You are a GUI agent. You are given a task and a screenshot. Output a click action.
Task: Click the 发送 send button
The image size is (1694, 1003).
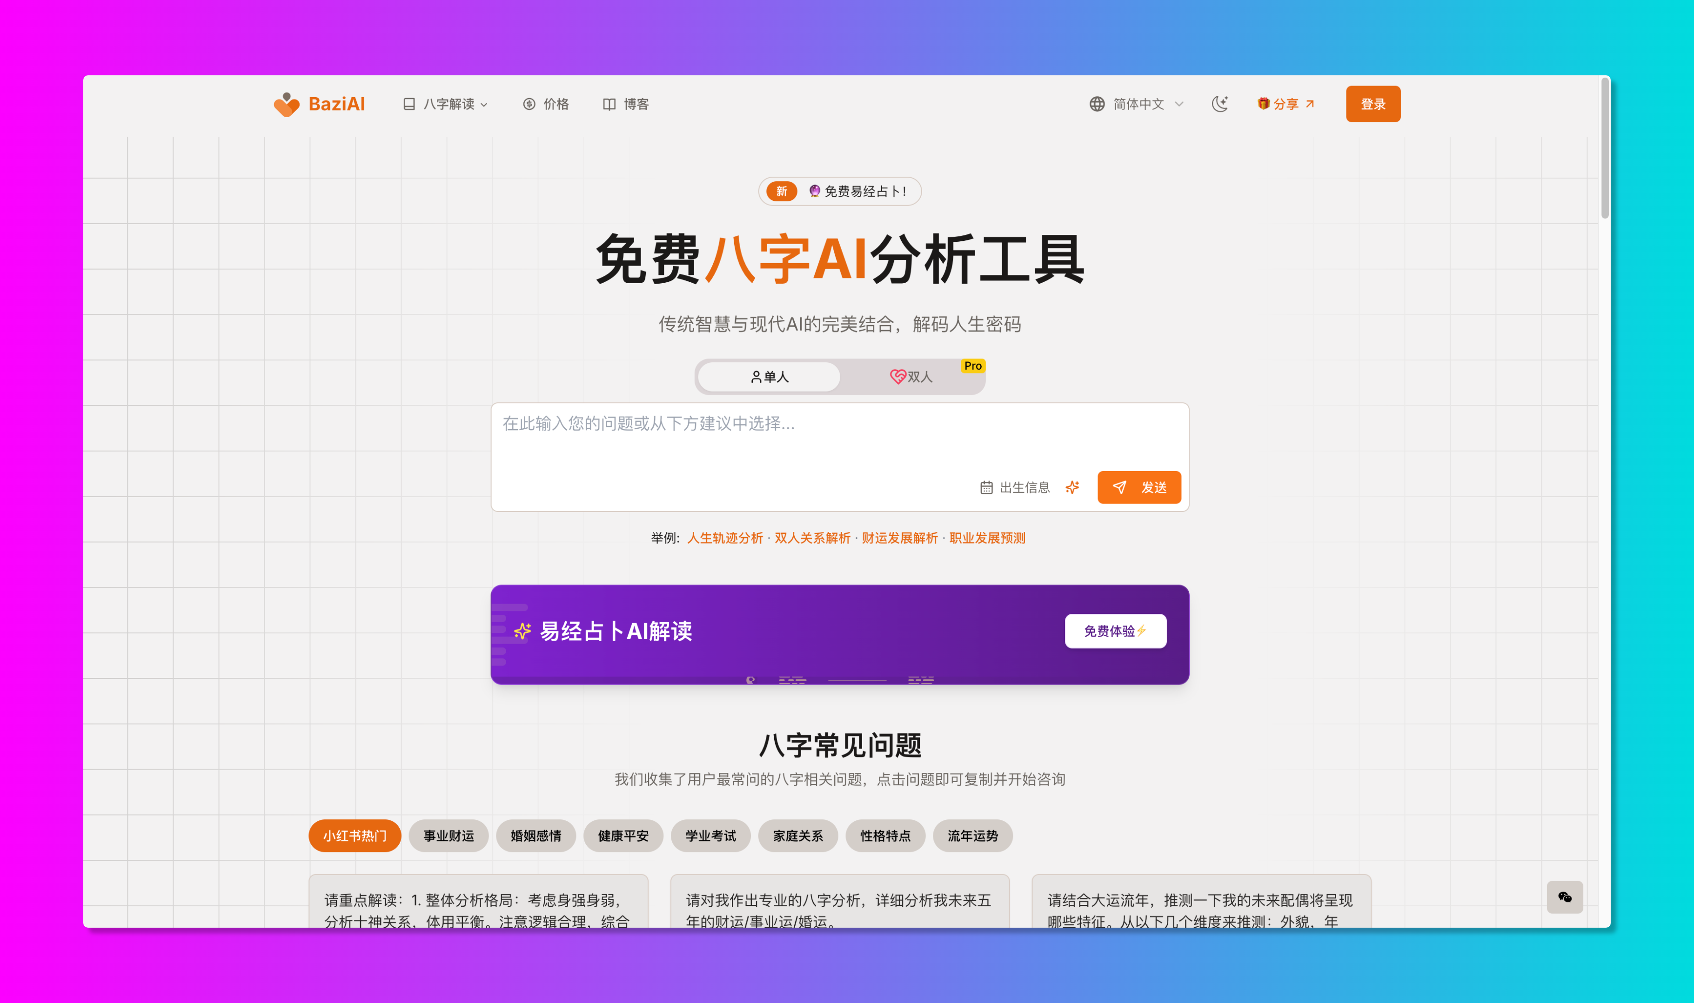(x=1139, y=487)
